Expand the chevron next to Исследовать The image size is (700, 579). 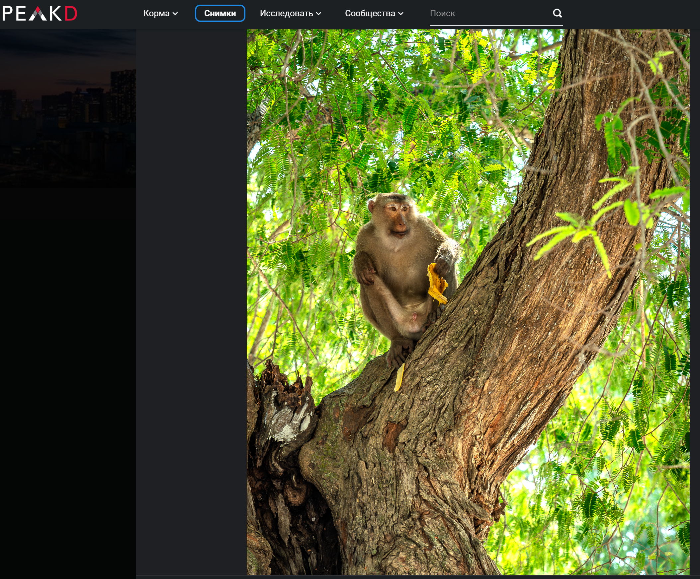(x=319, y=14)
